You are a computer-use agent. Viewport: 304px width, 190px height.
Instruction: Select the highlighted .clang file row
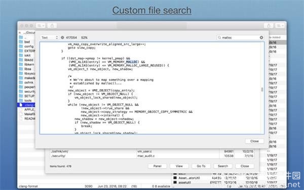click(26, 105)
